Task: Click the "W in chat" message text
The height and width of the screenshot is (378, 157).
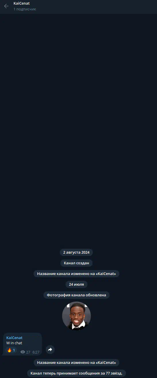Action: click(14, 343)
